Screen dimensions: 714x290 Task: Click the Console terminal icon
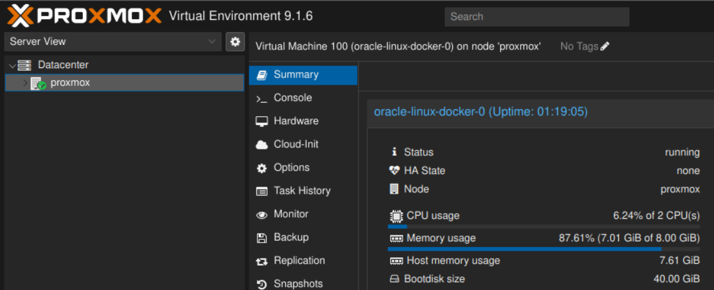pyautogui.click(x=261, y=98)
